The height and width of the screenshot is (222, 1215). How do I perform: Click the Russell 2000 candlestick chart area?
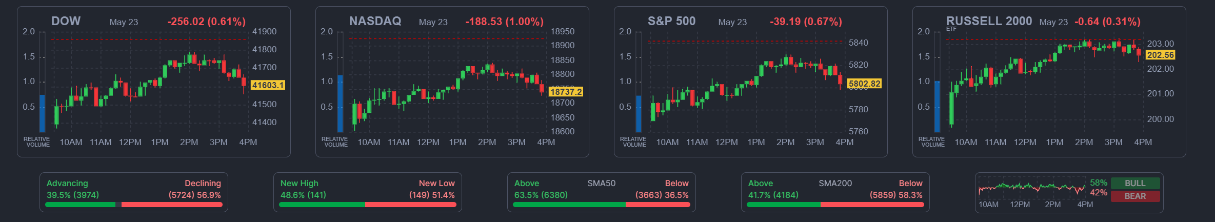tap(1044, 82)
